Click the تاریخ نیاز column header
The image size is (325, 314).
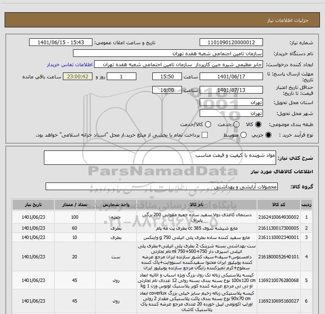pos(33,204)
